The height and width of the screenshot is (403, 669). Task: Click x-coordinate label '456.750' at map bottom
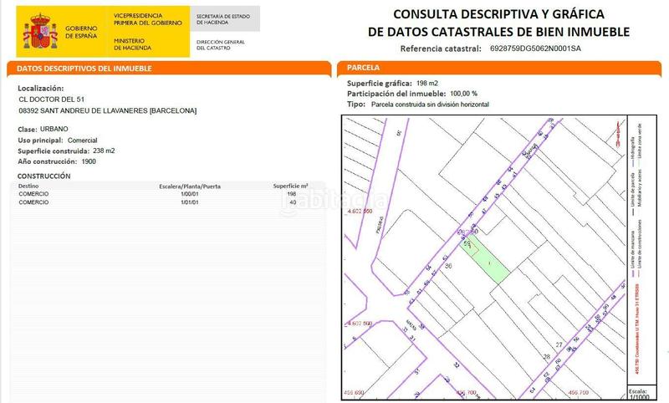(579, 392)
